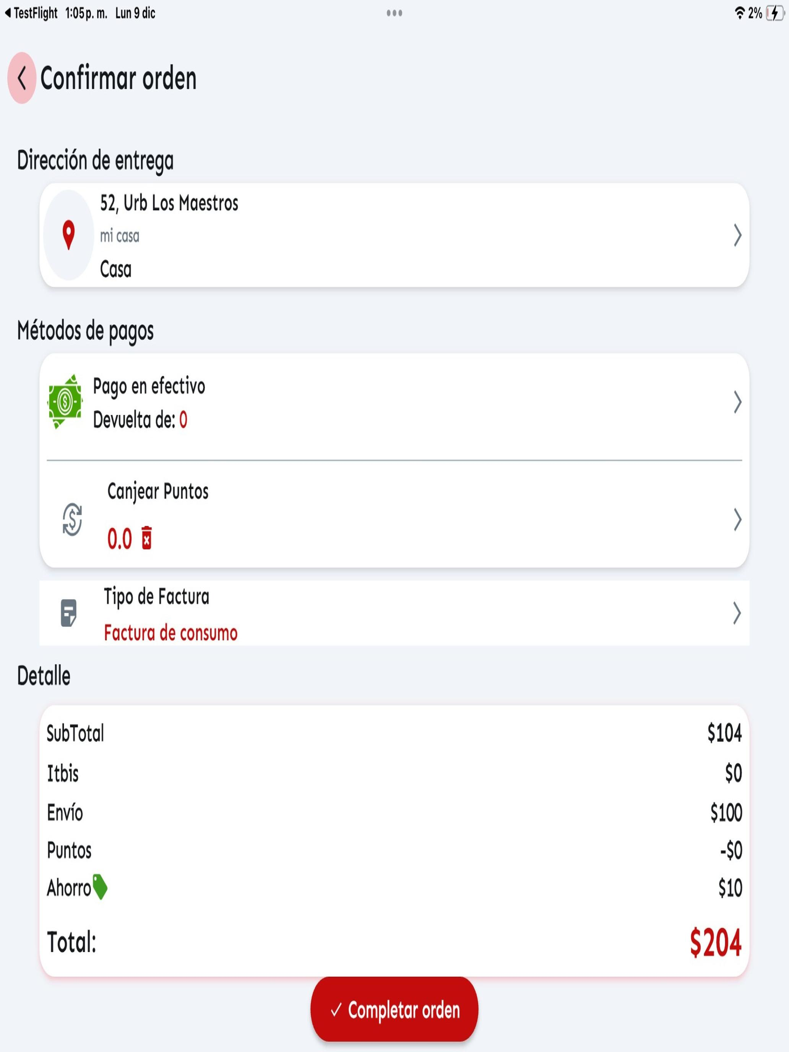789x1052 pixels.
Task: Select the 52, Urb Los Maestros address
Action: [x=169, y=203]
